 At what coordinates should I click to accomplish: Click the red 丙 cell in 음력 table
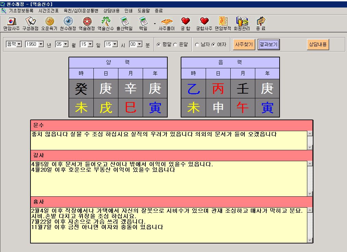(x=218, y=88)
